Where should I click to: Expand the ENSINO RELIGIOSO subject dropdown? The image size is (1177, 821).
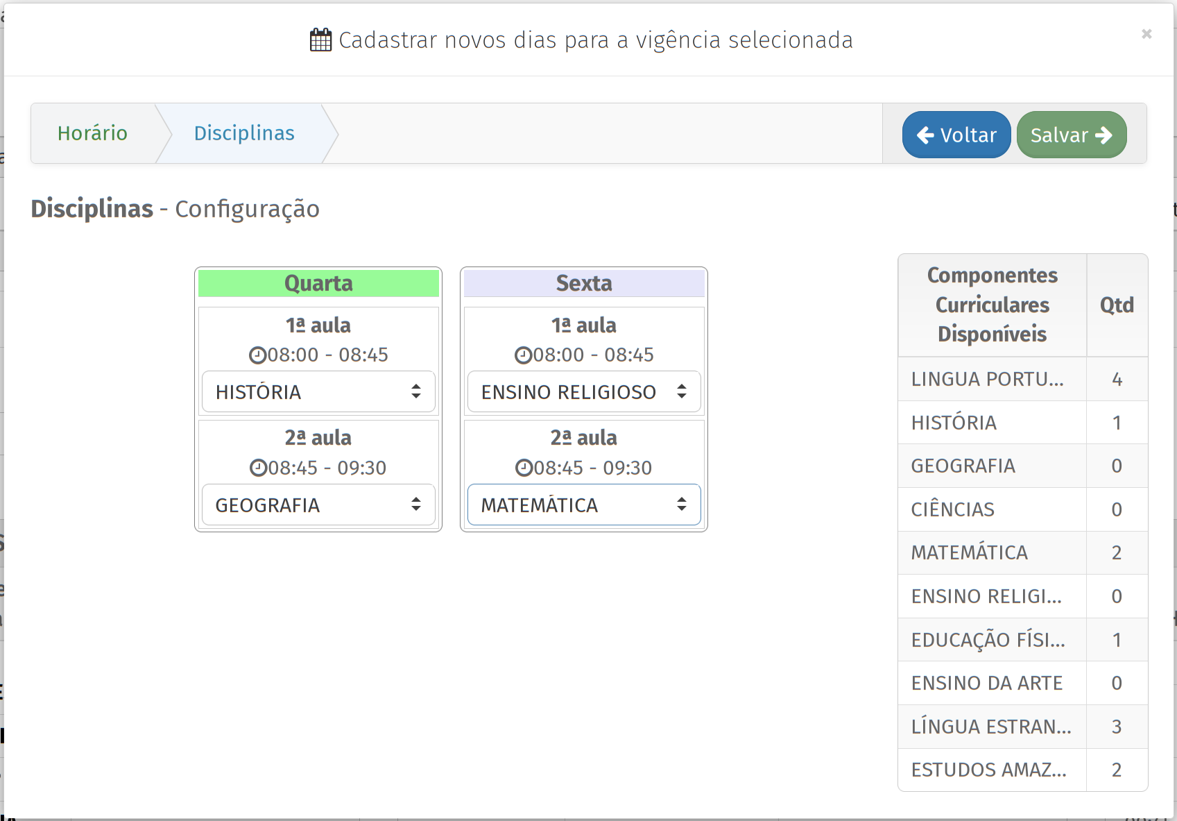pos(583,392)
